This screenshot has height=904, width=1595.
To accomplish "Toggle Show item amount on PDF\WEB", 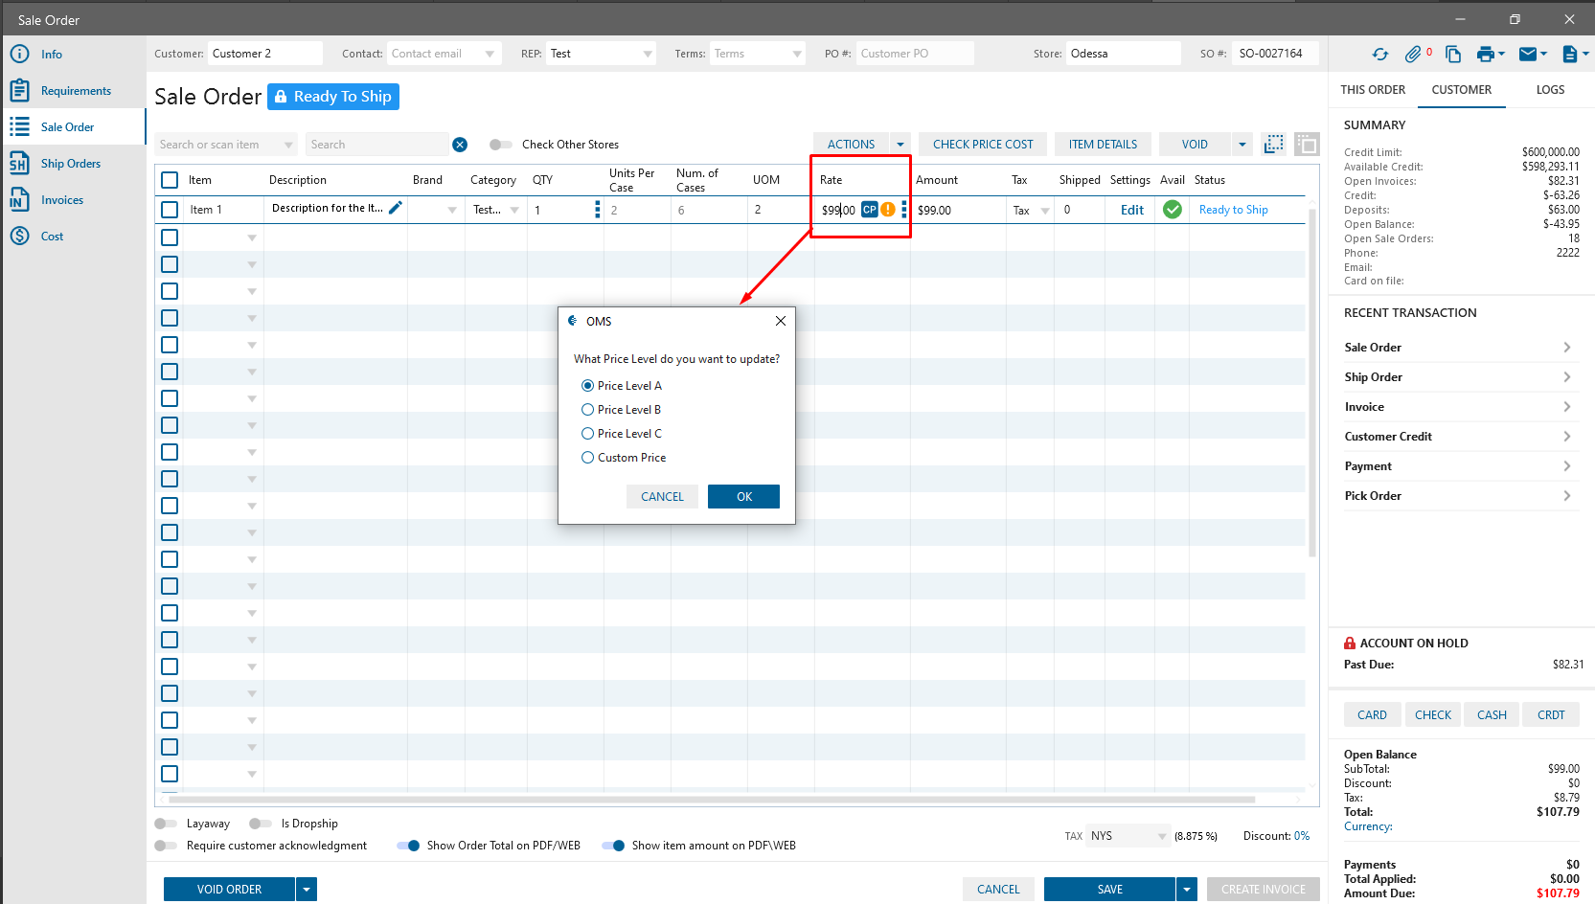I will [613, 846].
